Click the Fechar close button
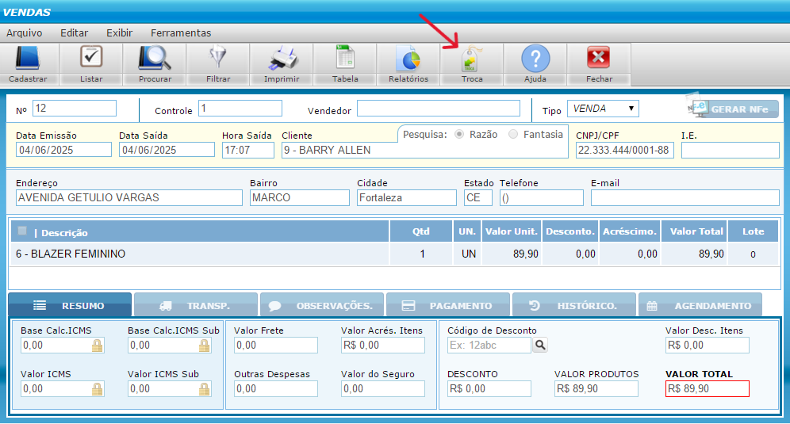This screenshot has width=790, height=424. tap(599, 59)
